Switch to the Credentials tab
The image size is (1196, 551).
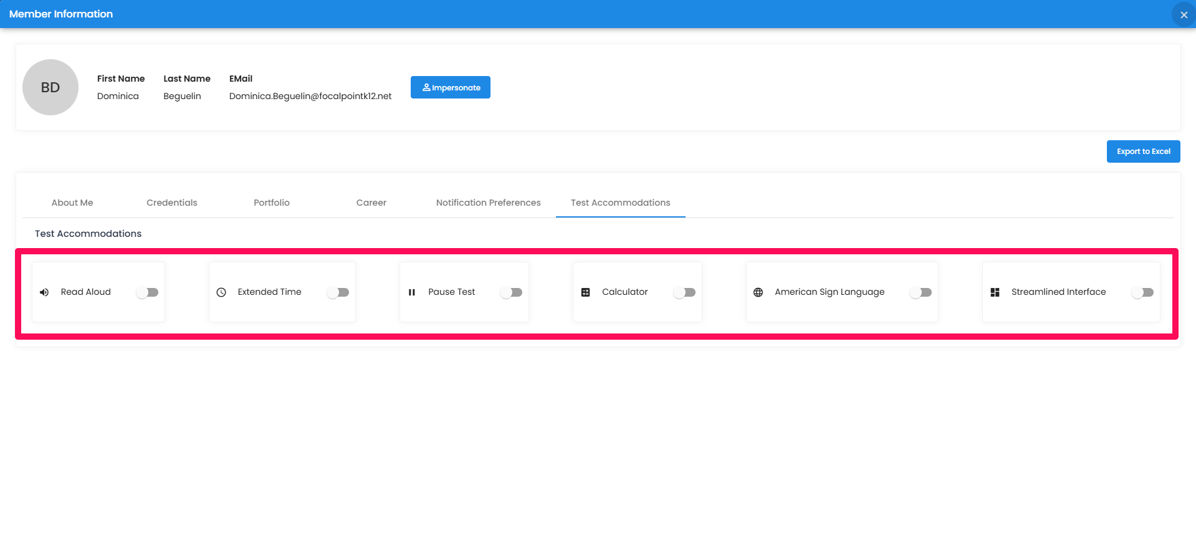pyautogui.click(x=172, y=203)
